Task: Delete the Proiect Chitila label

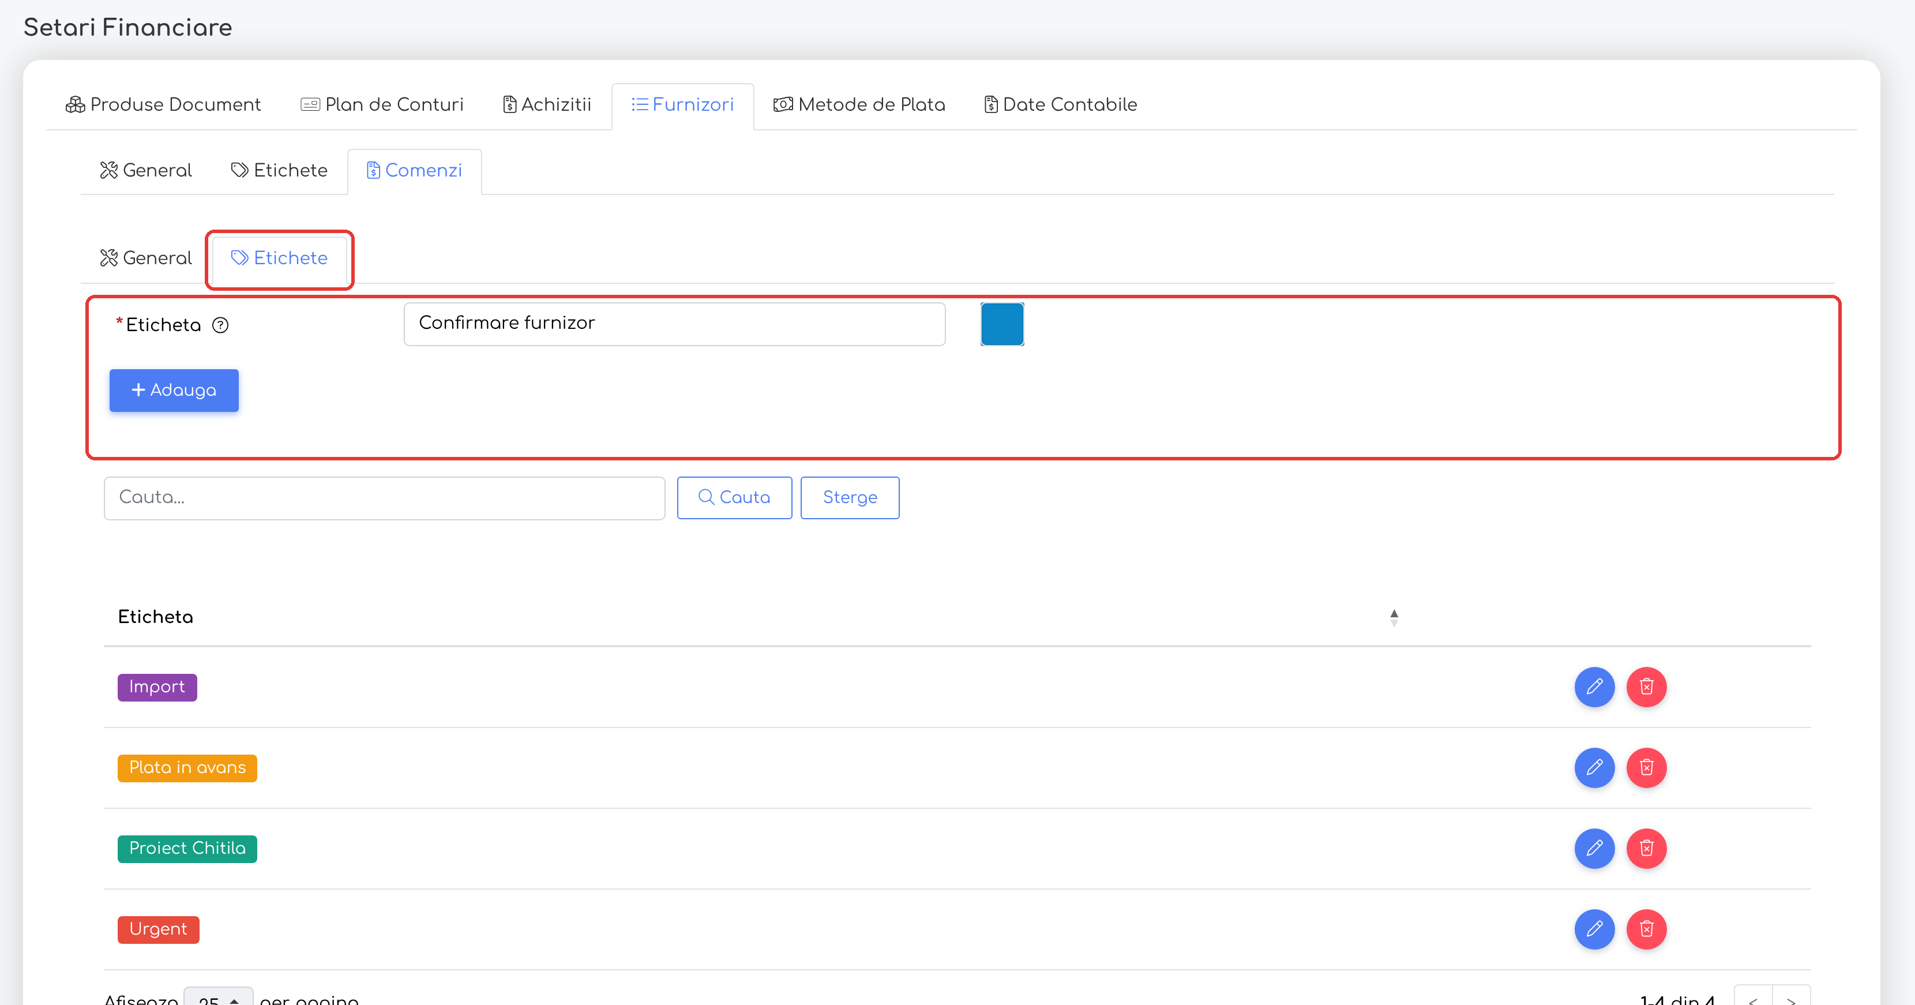Action: [1646, 849]
